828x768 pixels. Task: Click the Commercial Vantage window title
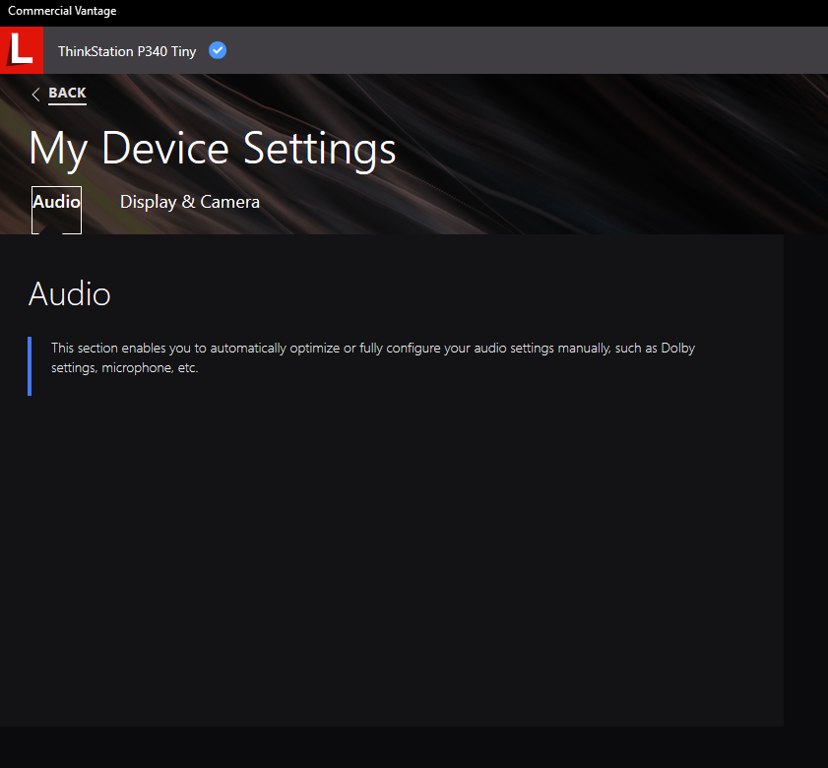pyautogui.click(x=62, y=11)
